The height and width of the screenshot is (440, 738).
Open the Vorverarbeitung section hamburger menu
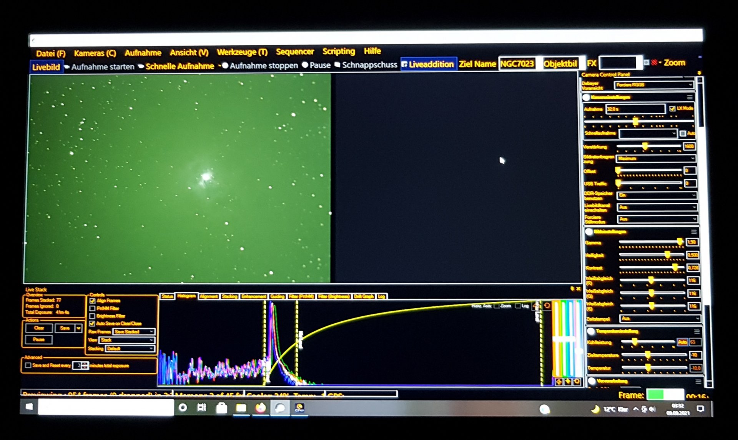click(698, 381)
